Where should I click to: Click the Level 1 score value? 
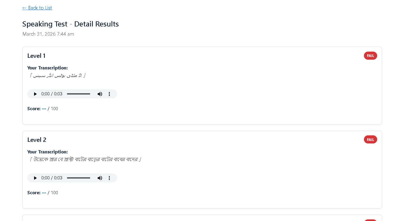coord(44,109)
